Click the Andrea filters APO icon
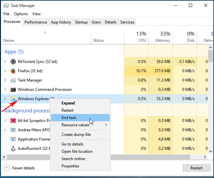 point(13,130)
